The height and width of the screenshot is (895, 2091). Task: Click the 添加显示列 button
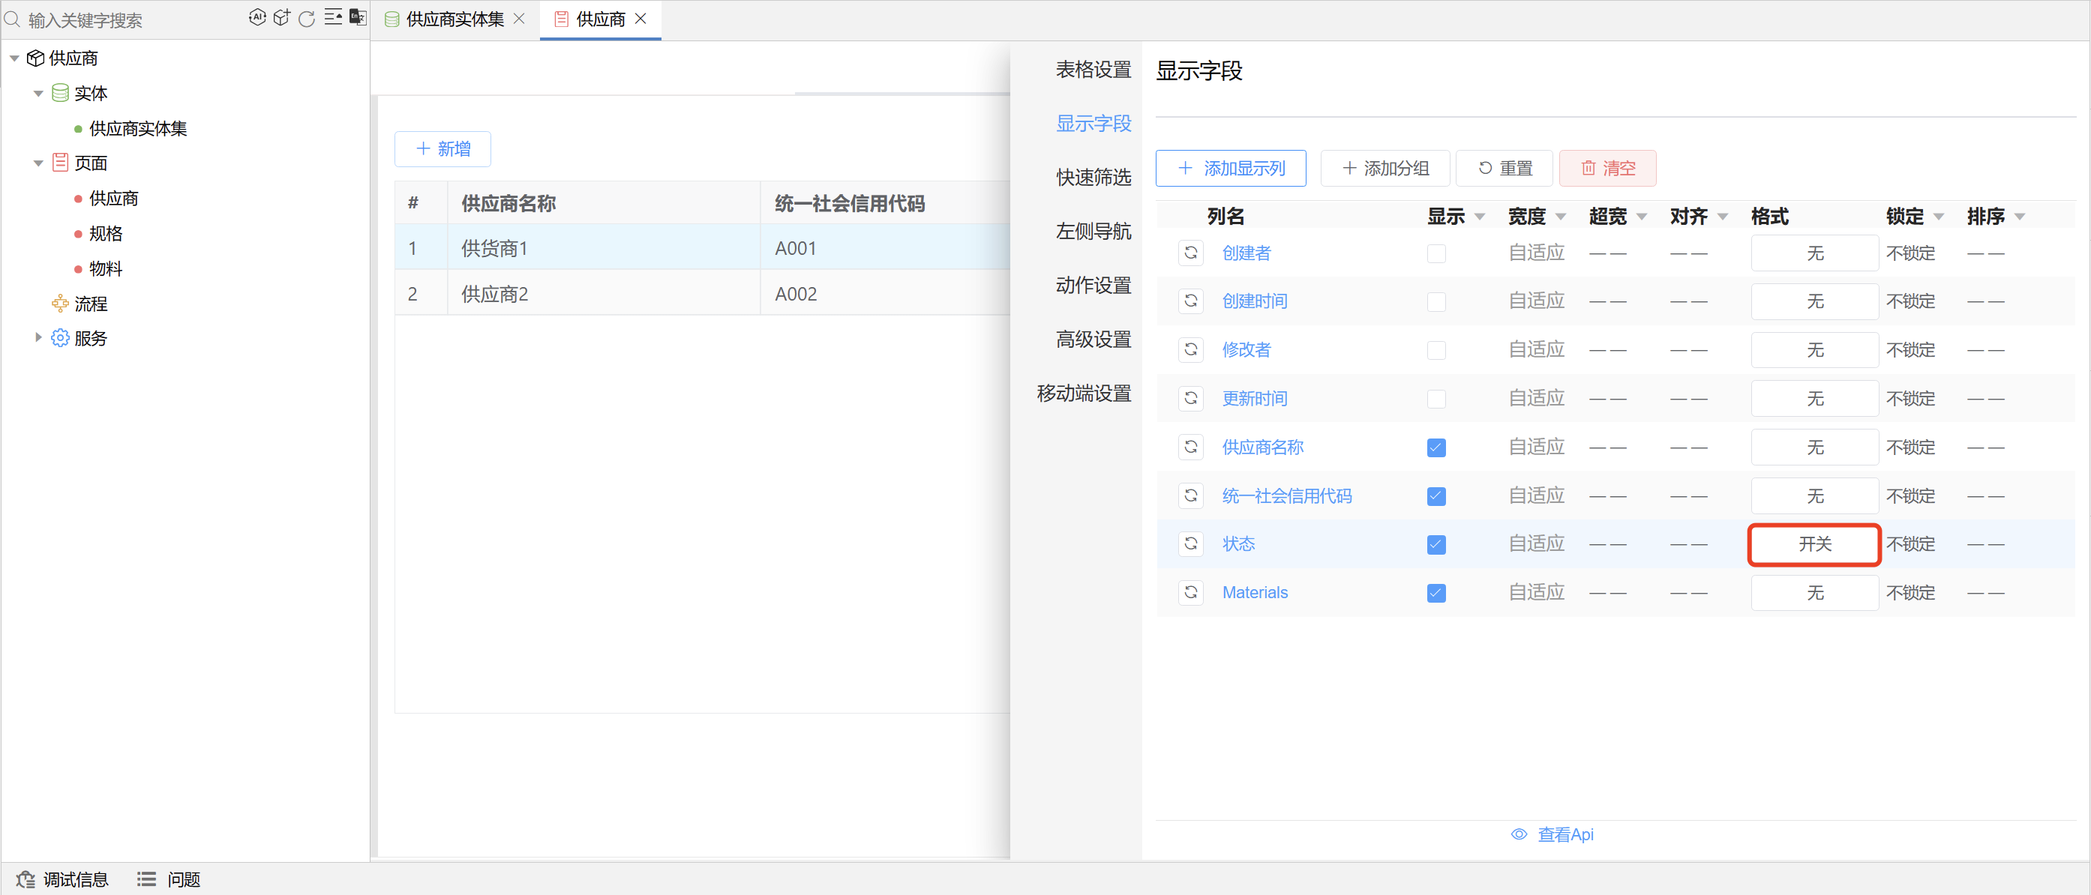coord(1230,168)
